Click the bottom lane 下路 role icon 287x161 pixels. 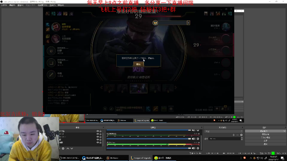(51, 63)
